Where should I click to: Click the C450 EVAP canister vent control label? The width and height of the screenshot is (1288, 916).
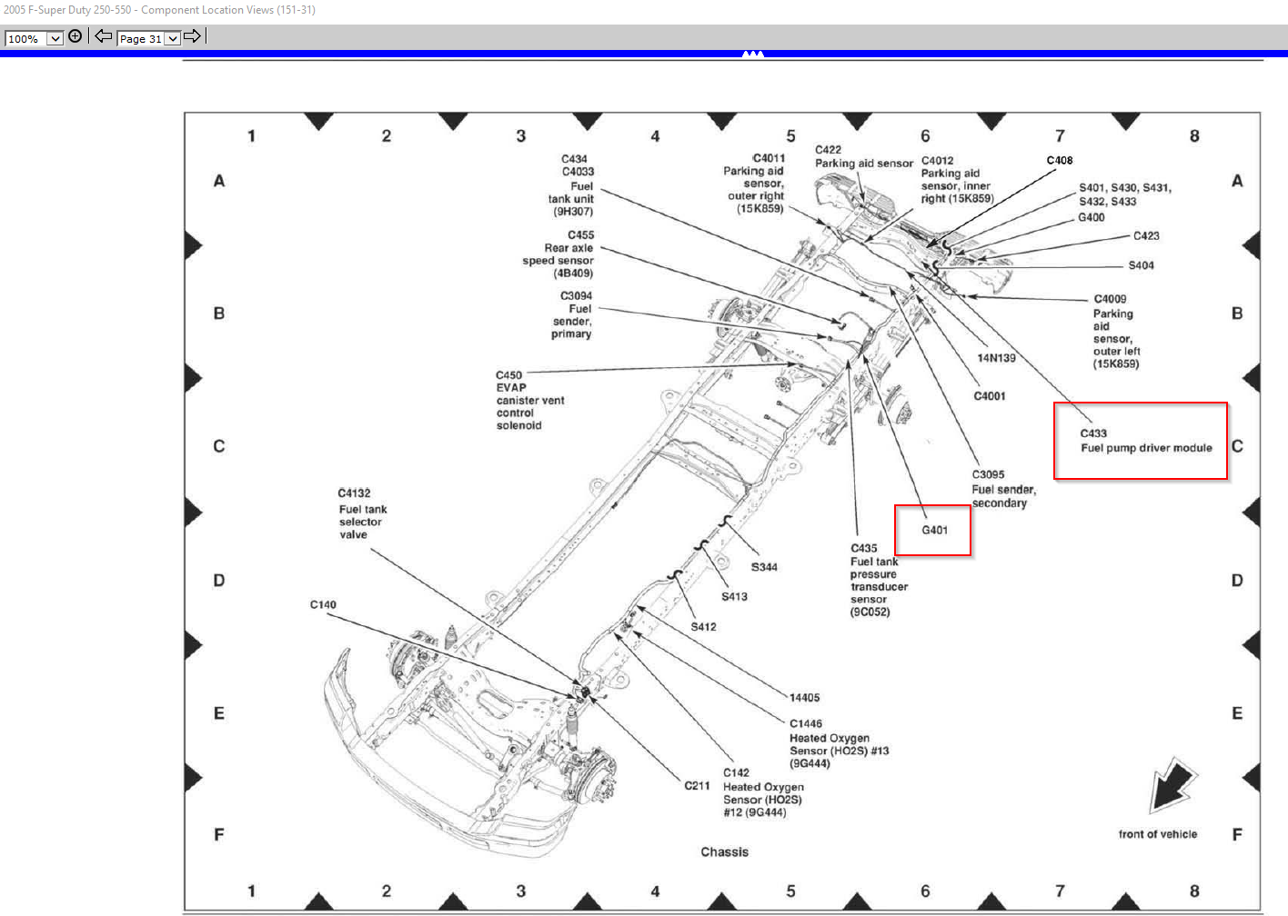[x=531, y=400]
